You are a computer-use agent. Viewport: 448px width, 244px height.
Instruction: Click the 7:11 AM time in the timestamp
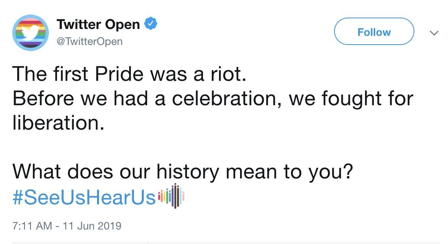[x=32, y=226]
